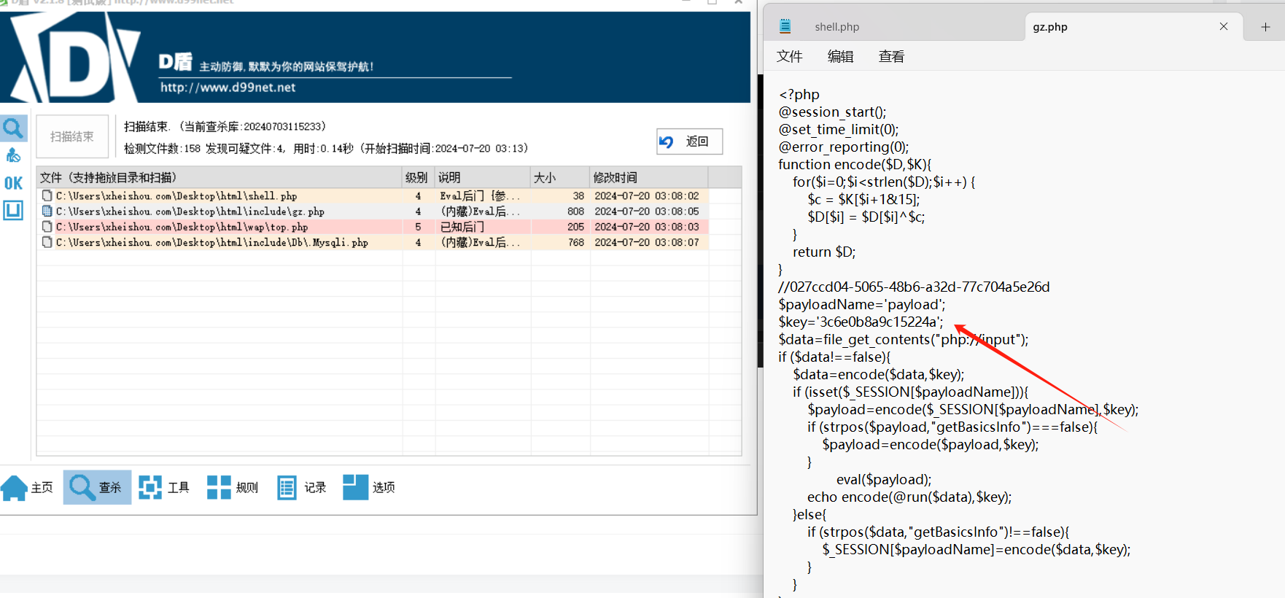Click the function encode($D,$K){ line

click(855, 164)
